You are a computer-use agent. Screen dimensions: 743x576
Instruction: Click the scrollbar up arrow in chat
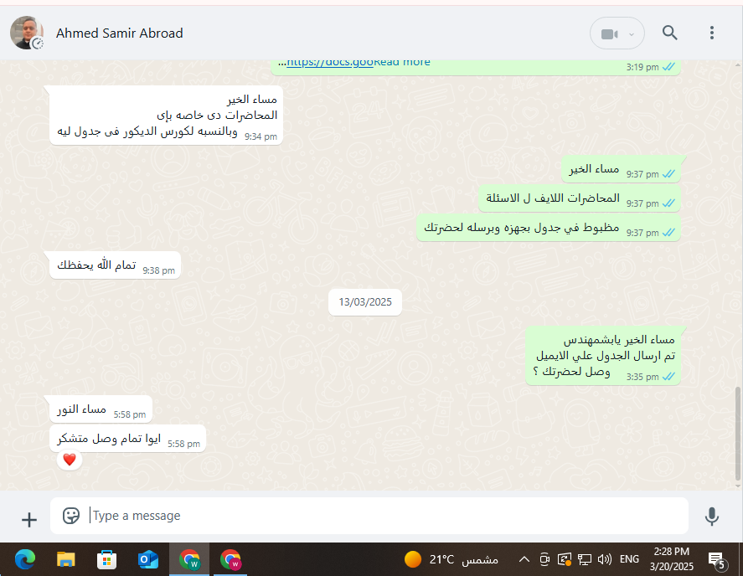(x=737, y=64)
